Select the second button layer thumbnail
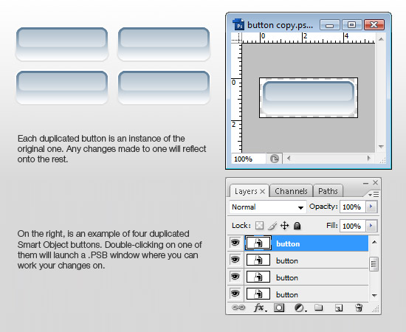Viewport: 406px width, 332px height. click(x=258, y=260)
